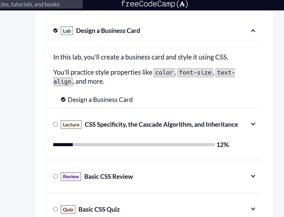Click the checkmark beside the nested Design a Business Card link

63,100
